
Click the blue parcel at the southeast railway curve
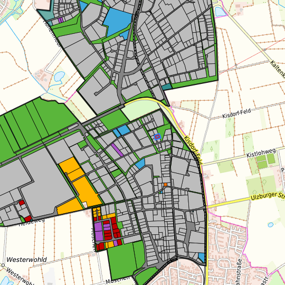pos(202,258)
